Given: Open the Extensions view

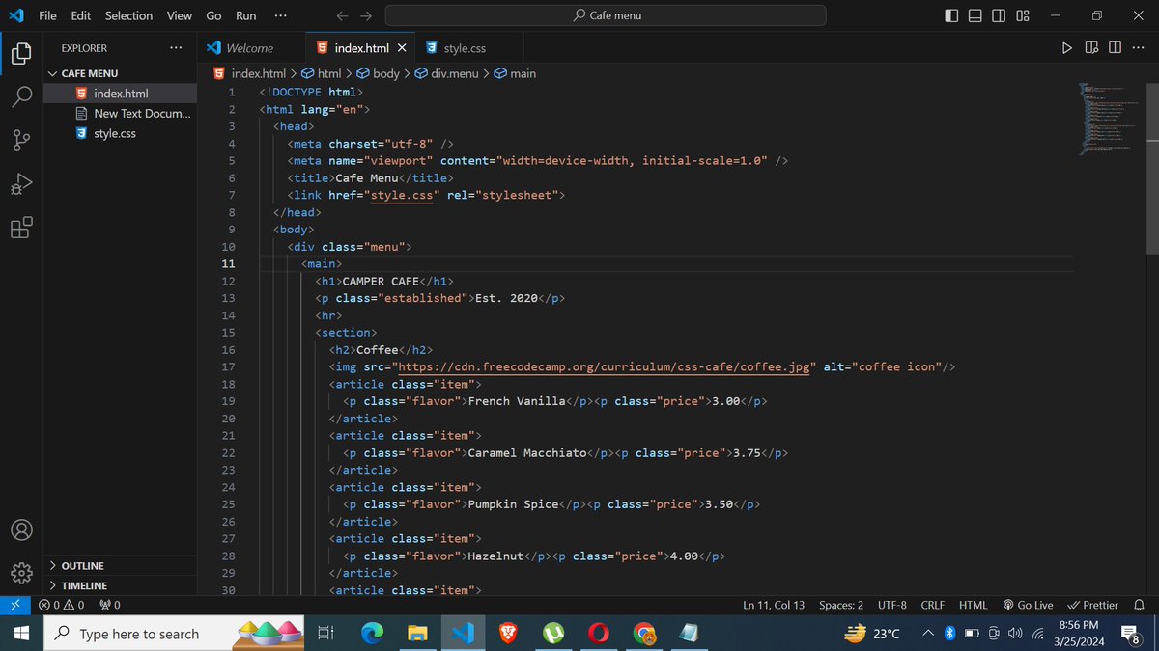Looking at the screenshot, I should pos(21,229).
